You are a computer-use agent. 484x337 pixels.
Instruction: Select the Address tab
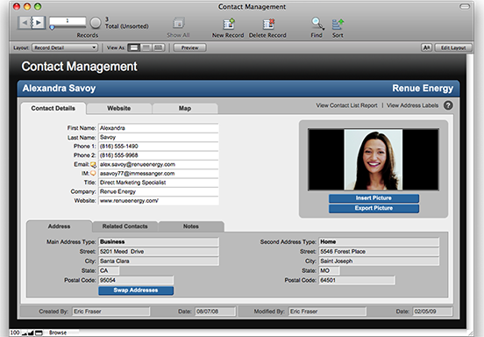pos(60,226)
